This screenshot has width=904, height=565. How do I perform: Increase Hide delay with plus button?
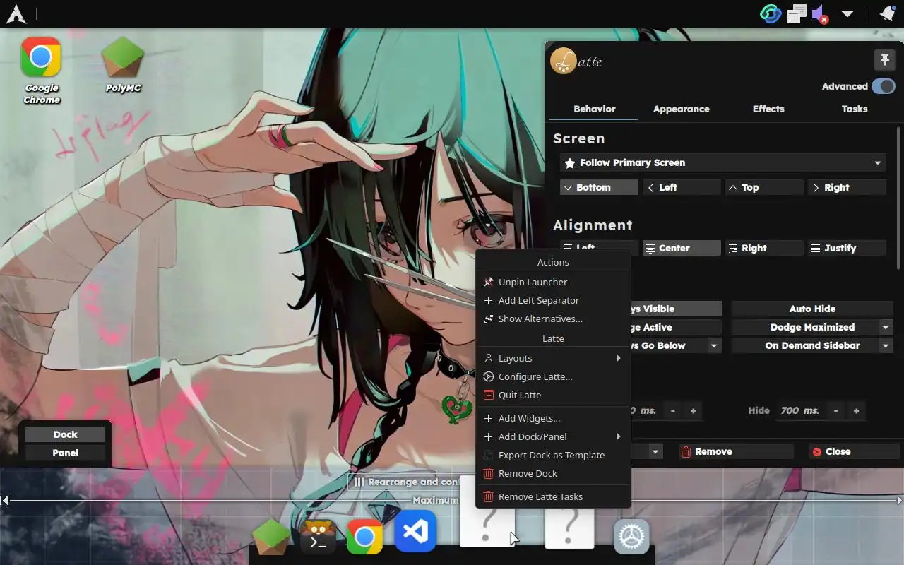856,410
